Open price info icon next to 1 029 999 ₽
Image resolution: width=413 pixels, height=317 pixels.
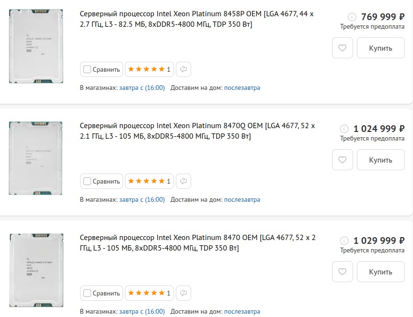344,240
